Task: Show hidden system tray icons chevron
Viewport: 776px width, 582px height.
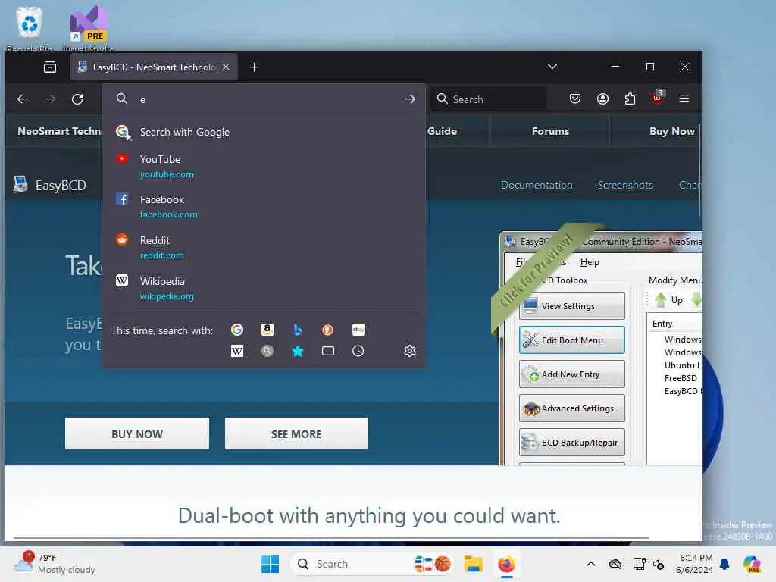Action: click(x=591, y=564)
